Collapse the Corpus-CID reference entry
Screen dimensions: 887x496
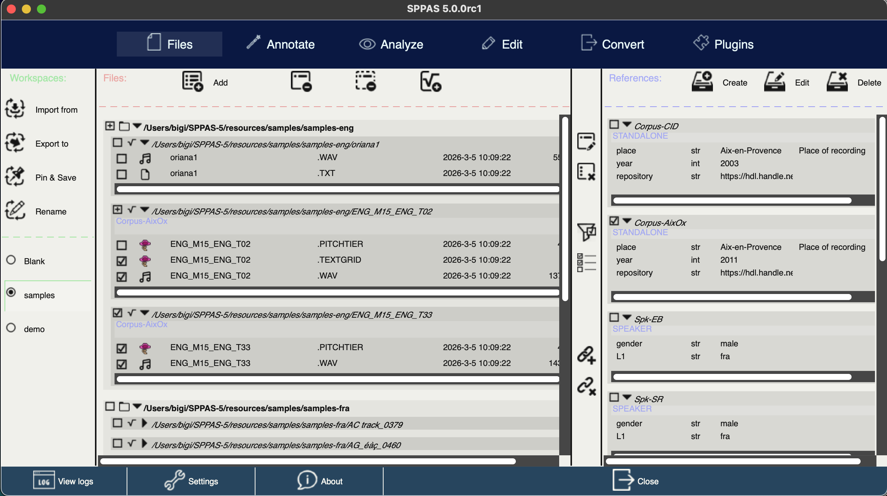[626, 124]
